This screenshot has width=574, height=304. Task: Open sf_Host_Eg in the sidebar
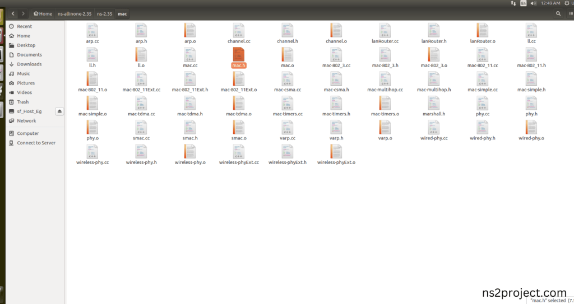30,111
